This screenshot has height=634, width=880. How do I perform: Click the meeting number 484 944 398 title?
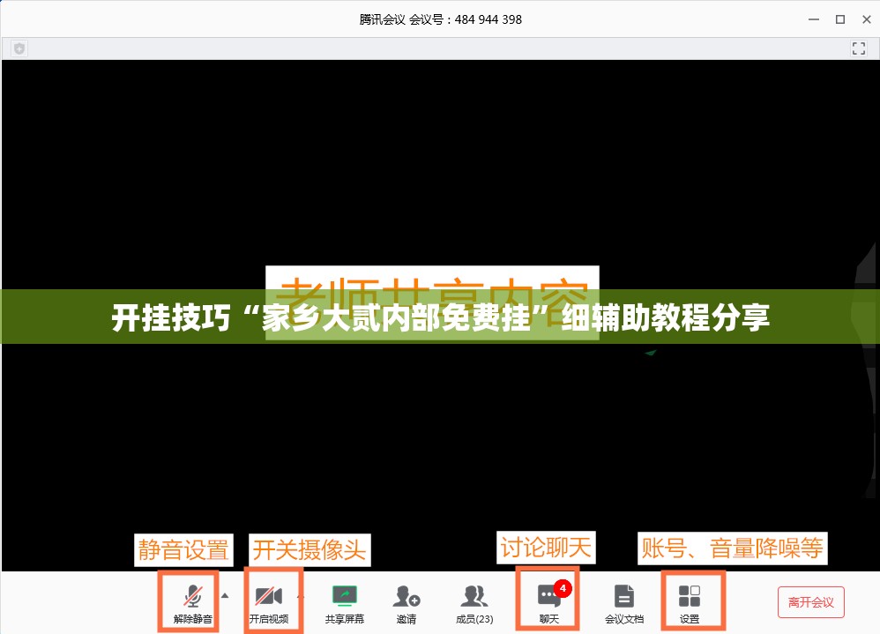click(x=441, y=19)
